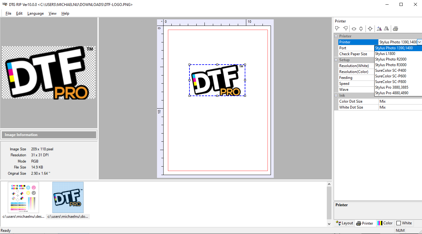Image resolution: width=422 pixels, height=234 pixels.
Task: Center image both ways on page
Action: 370,29
